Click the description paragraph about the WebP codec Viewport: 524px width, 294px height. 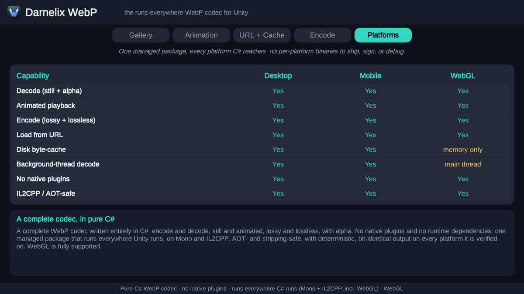point(261,238)
